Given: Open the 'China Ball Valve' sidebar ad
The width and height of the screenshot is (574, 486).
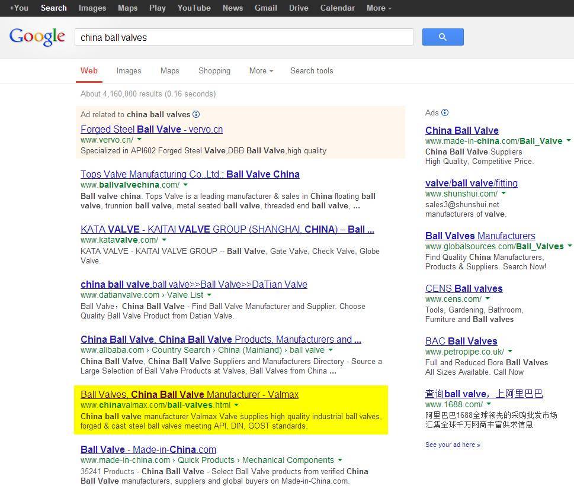Looking at the screenshot, I should 462,130.
